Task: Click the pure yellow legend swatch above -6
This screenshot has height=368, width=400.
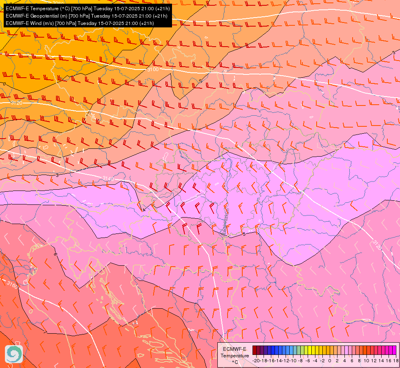Action: coord(310,350)
